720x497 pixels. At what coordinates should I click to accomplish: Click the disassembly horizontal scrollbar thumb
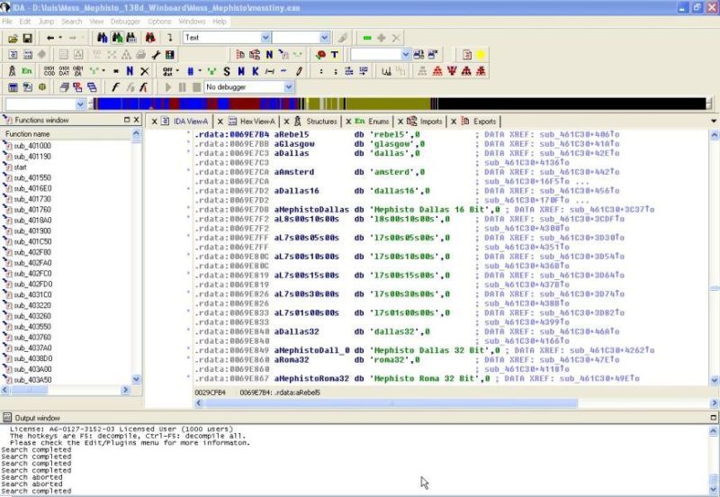[391, 403]
